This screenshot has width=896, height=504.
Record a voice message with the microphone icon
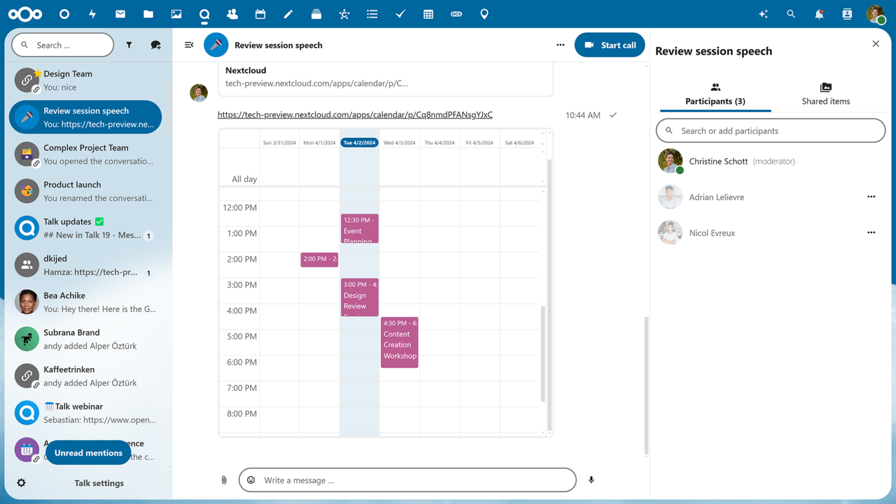coord(591,480)
